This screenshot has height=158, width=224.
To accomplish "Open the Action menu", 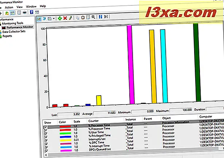I will (9, 7).
